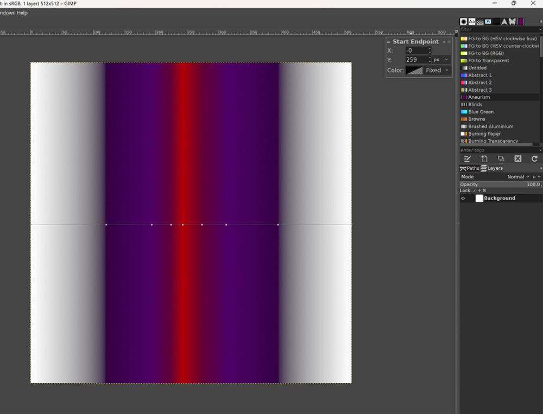The width and height of the screenshot is (543, 414).
Task: Select the Burning Paper gradient
Action: point(499,133)
